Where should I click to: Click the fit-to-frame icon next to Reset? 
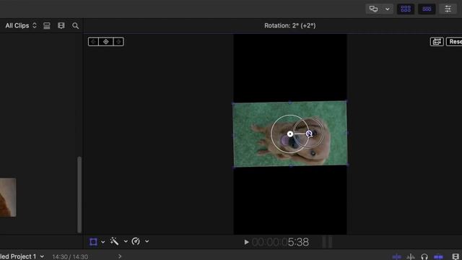(437, 42)
